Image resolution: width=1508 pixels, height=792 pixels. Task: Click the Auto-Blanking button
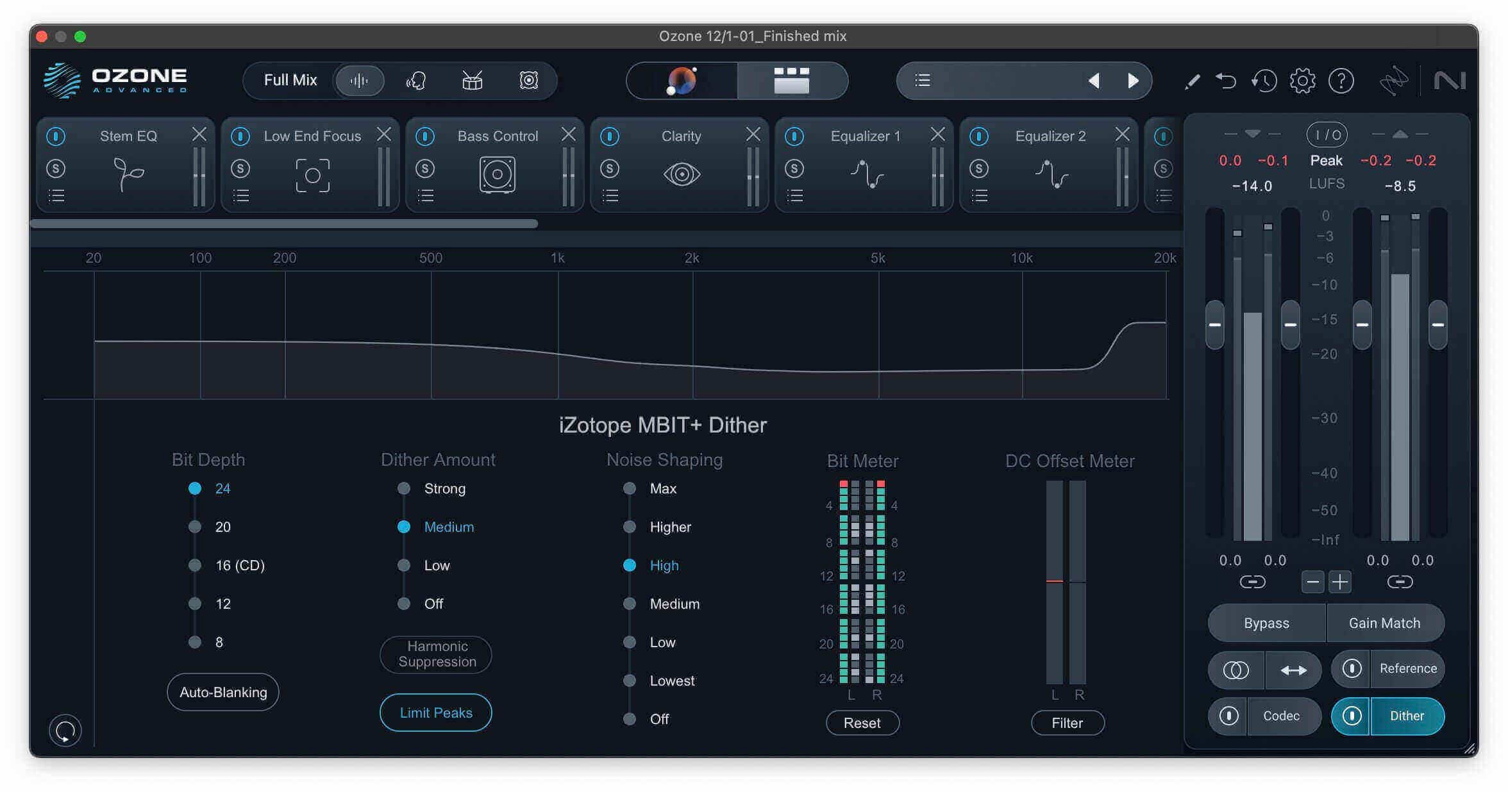coord(223,692)
